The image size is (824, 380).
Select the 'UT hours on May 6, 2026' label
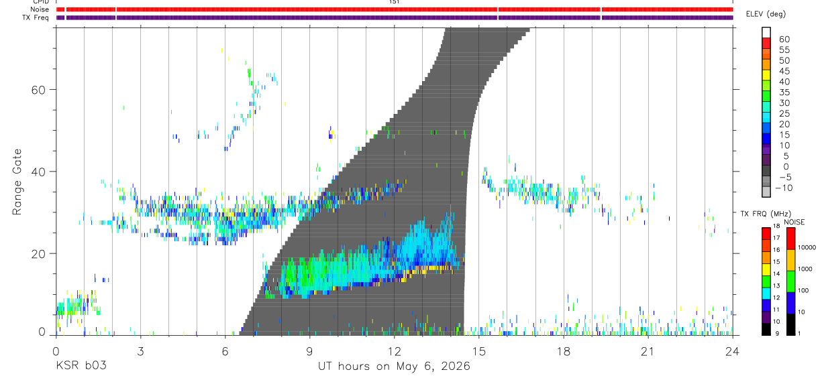(394, 367)
